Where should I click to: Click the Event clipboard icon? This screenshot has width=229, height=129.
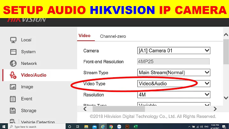(13, 99)
